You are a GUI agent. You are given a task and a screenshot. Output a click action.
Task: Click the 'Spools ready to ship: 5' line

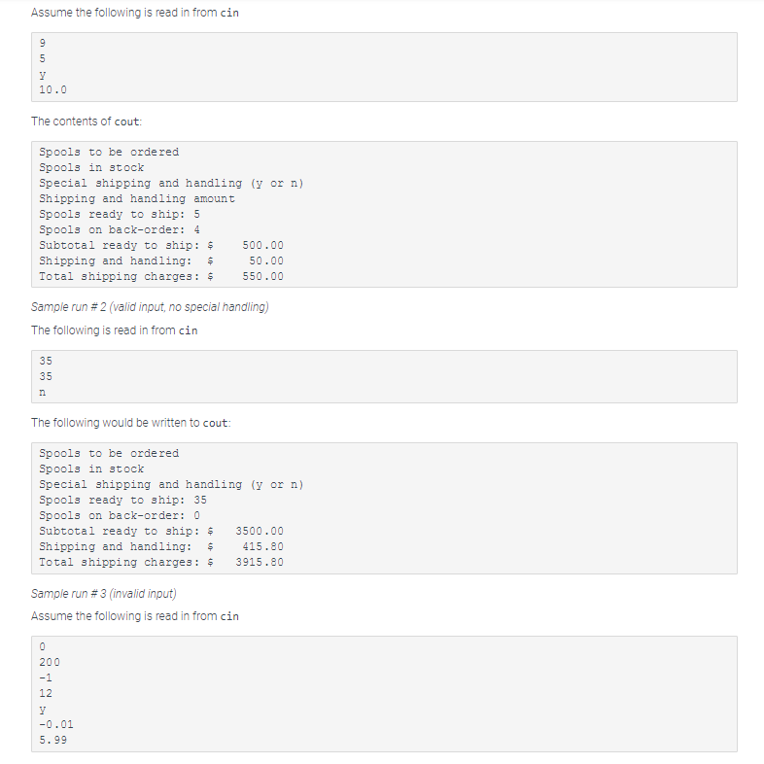pyautogui.click(x=120, y=214)
